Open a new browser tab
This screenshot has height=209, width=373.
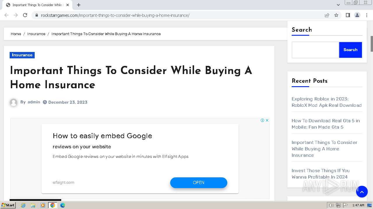click(79, 5)
